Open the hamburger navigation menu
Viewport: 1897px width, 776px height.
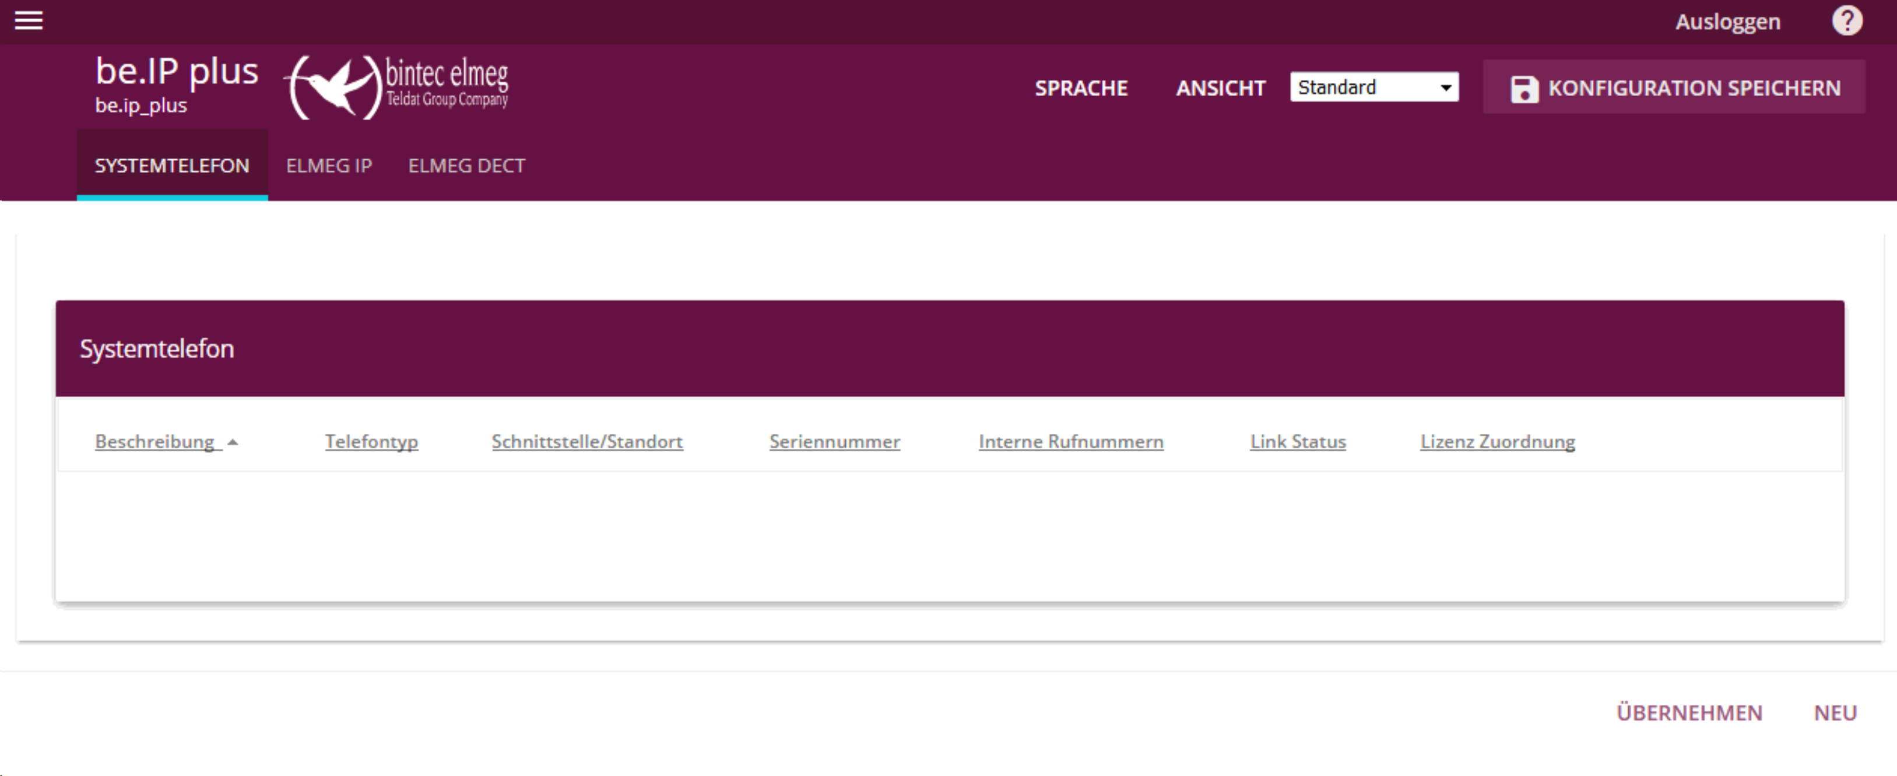(x=29, y=20)
